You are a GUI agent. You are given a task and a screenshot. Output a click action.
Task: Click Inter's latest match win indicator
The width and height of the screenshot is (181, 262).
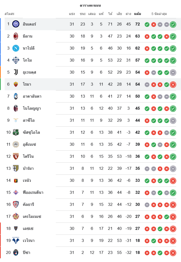pos(173,24)
